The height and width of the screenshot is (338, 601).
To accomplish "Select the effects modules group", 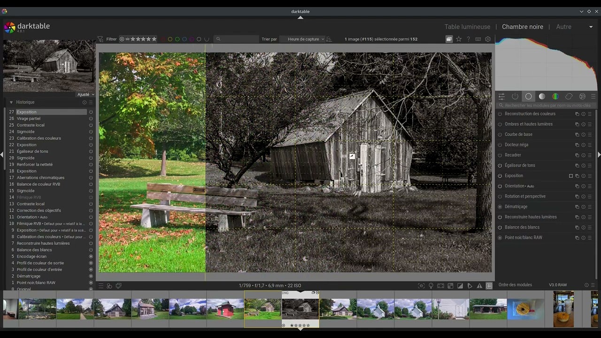I will 582,96.
